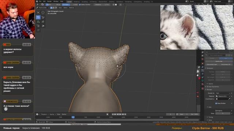Screen dimensions: 234x131
Task: Toggle the Deflect Emitter checkbox
Action: click(80, 5)
